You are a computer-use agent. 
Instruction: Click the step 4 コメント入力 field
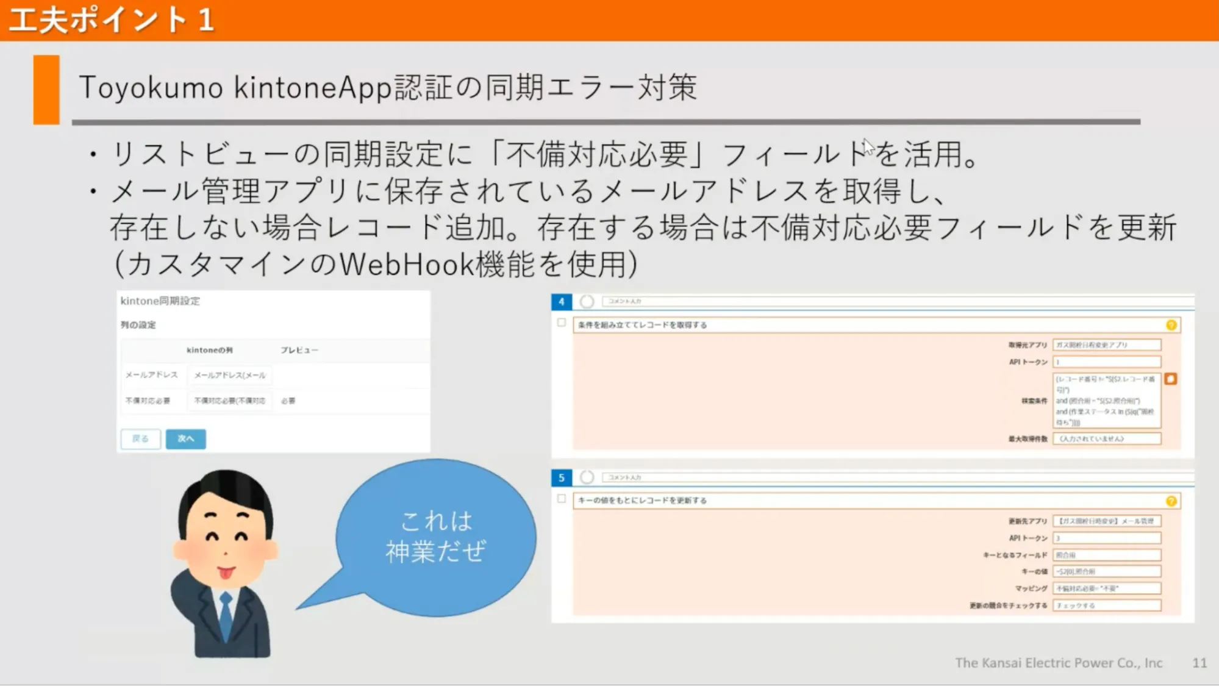(896, 301)
